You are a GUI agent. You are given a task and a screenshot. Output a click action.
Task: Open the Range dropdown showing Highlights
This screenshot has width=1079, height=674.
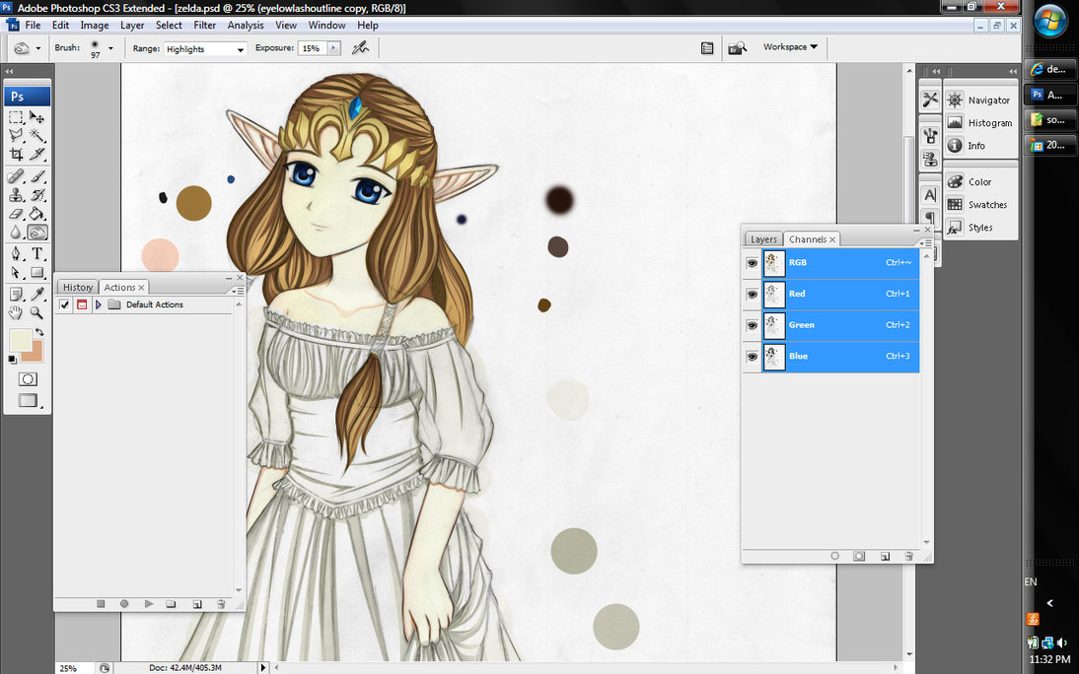click(x=205, y=49)
